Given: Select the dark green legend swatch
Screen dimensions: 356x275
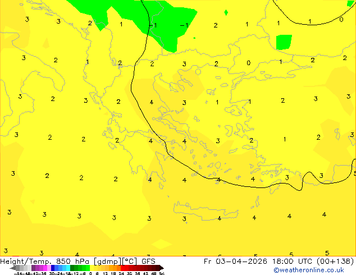Looking at the screenshot, I should click(x=72, y=268).
